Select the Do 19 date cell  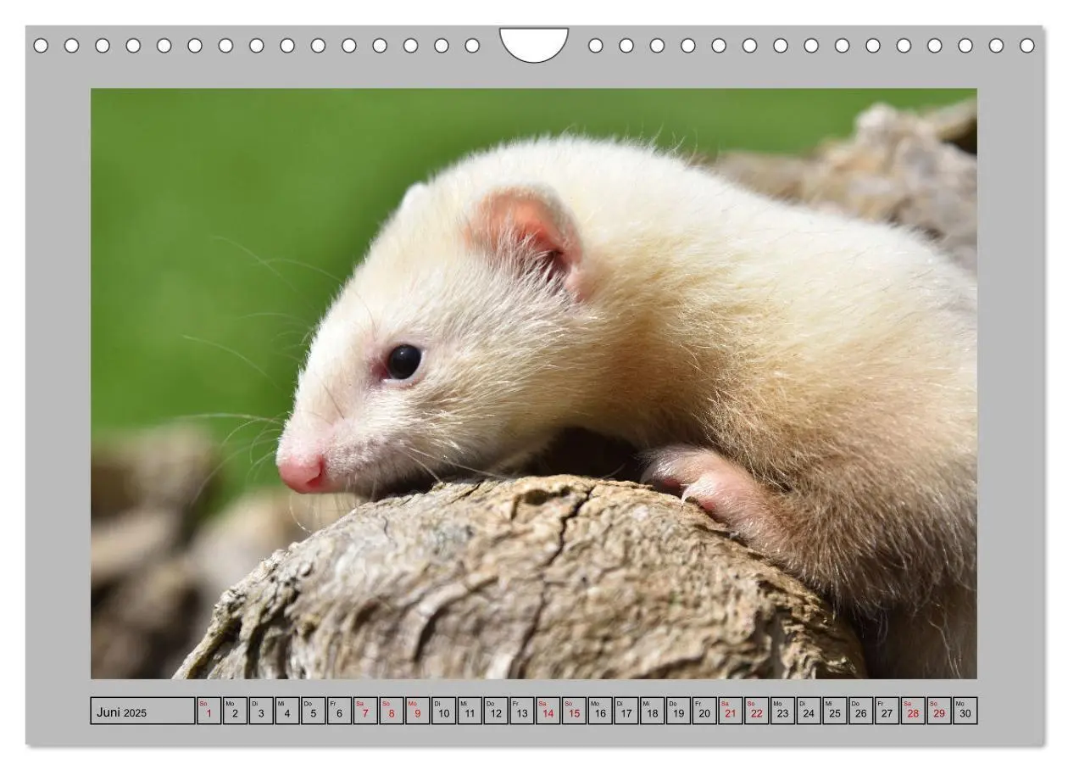[678, 711]
